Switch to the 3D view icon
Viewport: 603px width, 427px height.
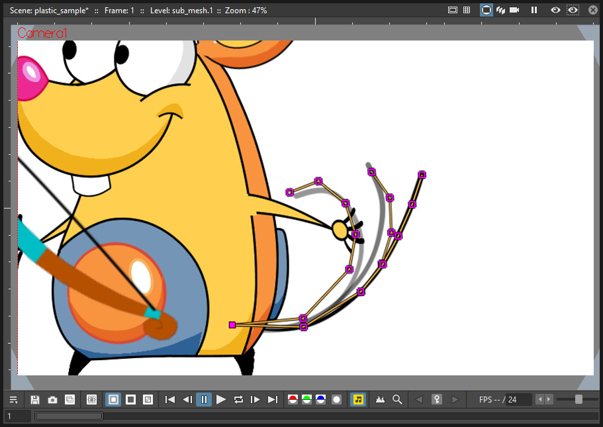tap(500, 10)
